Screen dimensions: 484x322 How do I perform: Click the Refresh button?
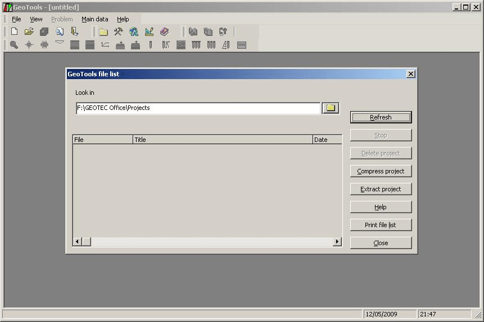click(x=381, y=117)
